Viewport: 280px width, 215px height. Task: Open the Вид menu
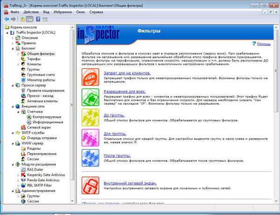point(46,12)
